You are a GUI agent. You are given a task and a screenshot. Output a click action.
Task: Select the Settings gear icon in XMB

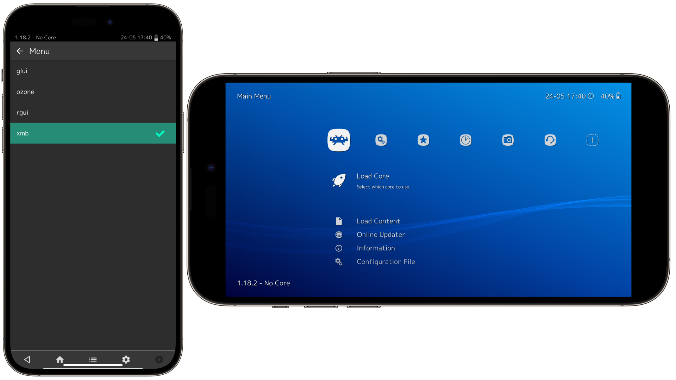381,140
